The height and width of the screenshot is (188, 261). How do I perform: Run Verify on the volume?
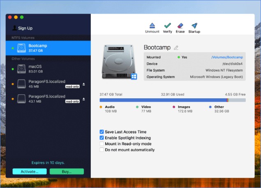[167, 28]
